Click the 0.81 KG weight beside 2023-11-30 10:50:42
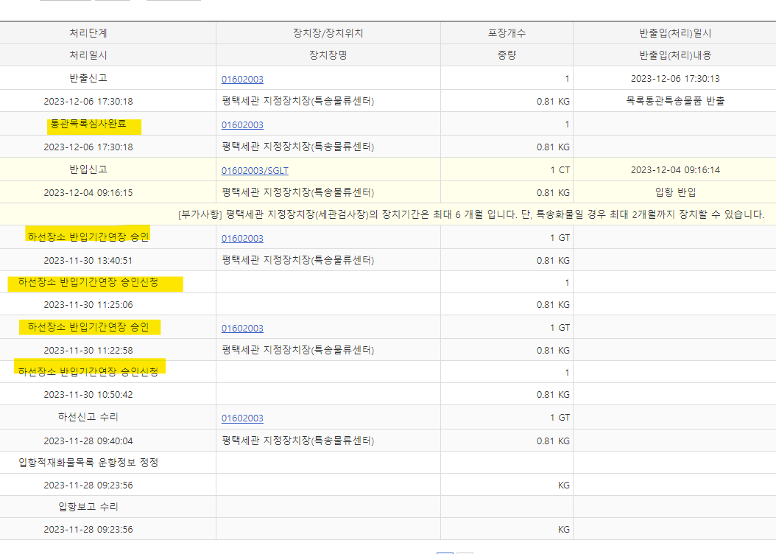 point(553,395)
